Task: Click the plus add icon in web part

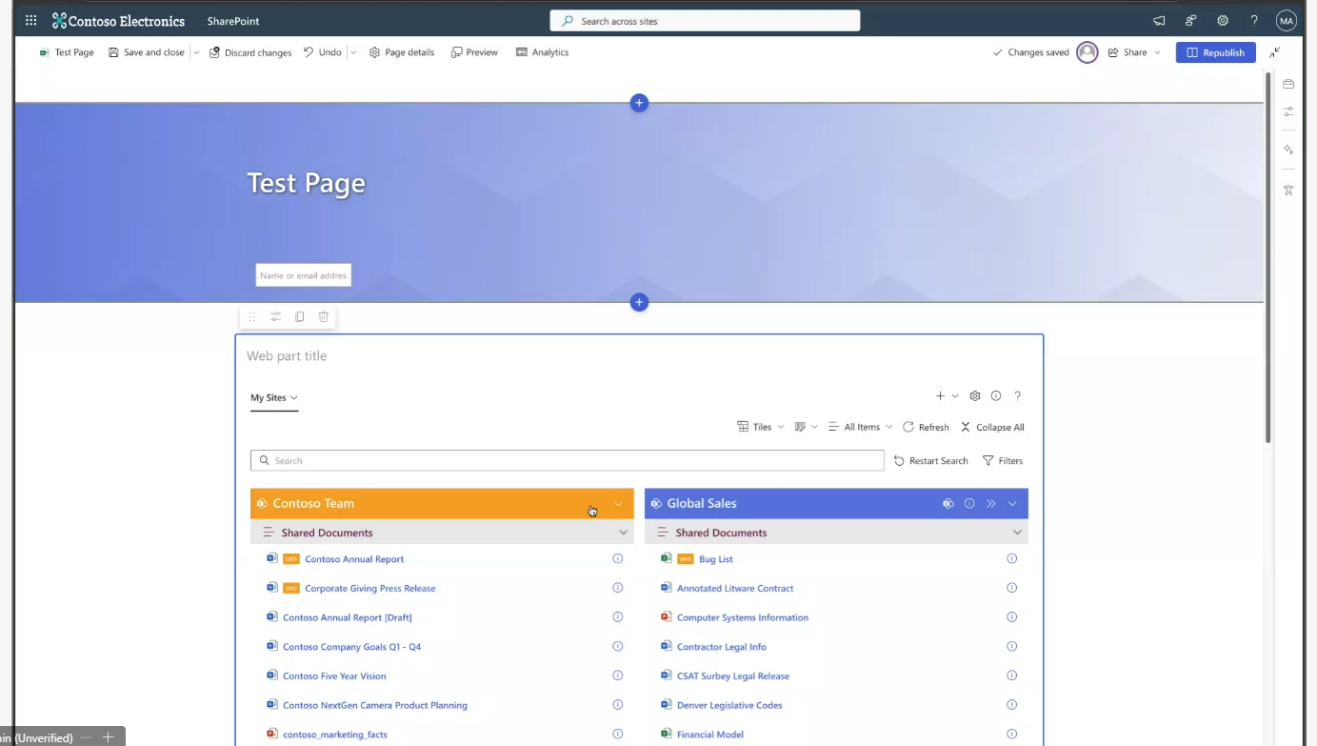Action: pos(940,395)
